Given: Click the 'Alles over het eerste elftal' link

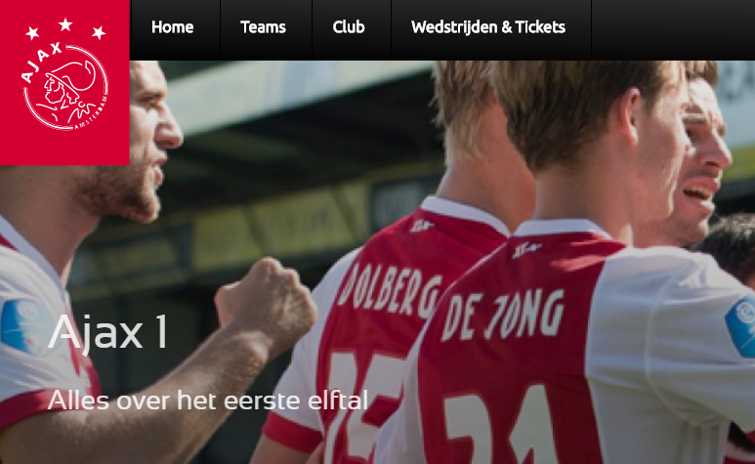Looking at the screenshot, I should (208, 401).
